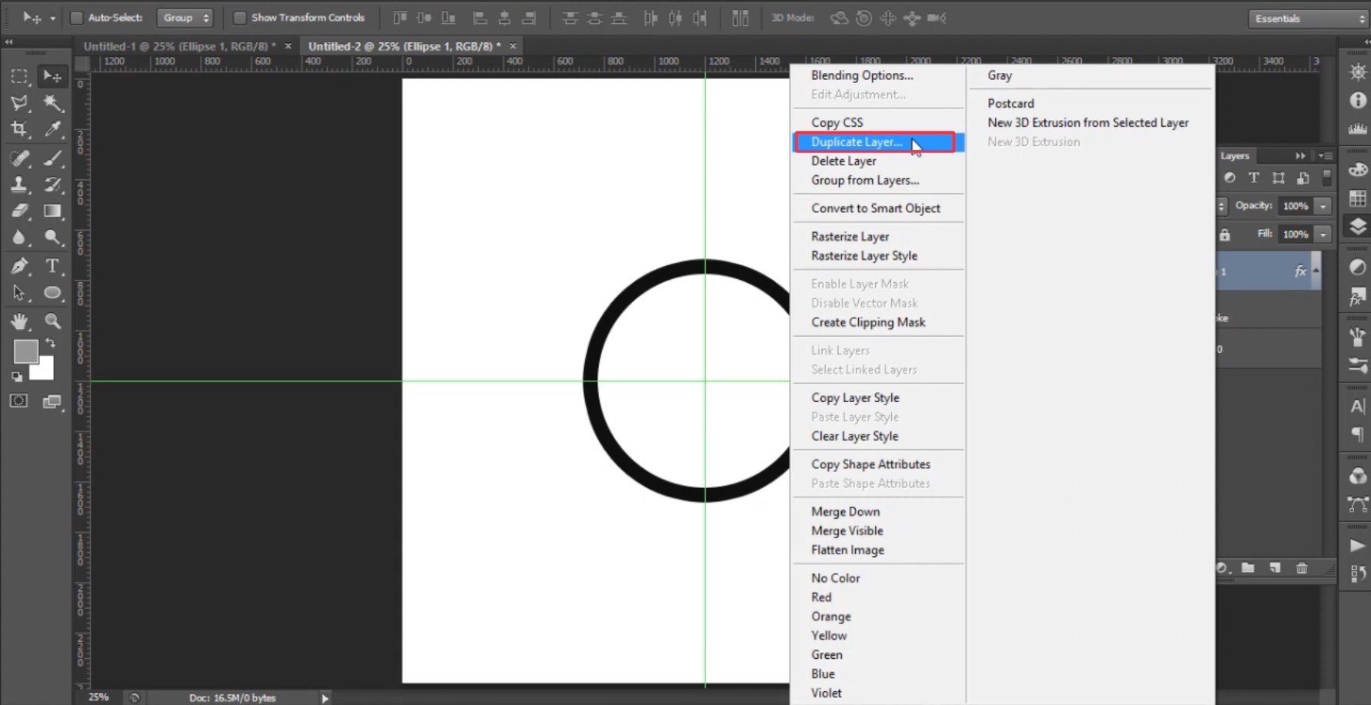
Task: Choose the Pen tool
Action: pos(19,267)
